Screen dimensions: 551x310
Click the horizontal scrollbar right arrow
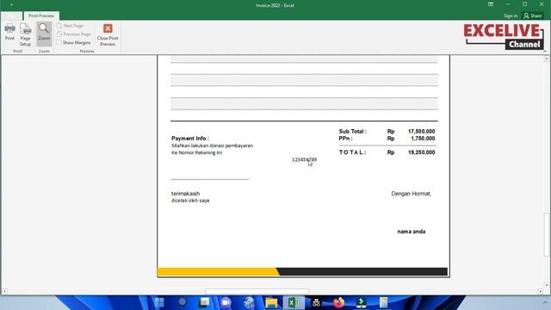click(x=541, y=291)
